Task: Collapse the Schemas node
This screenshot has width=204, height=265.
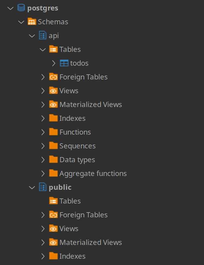Action: [x=21, y=22]
